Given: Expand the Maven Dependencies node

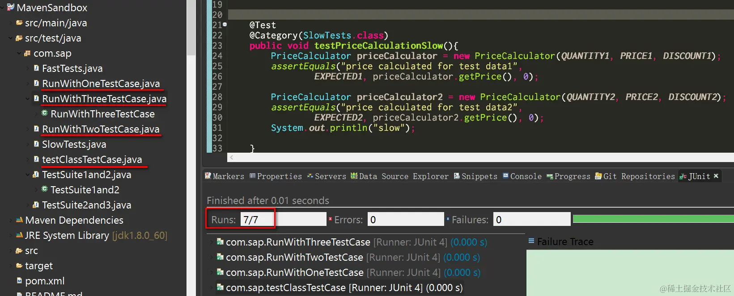Looking at the screenshot, I should (x=11, y=220).
